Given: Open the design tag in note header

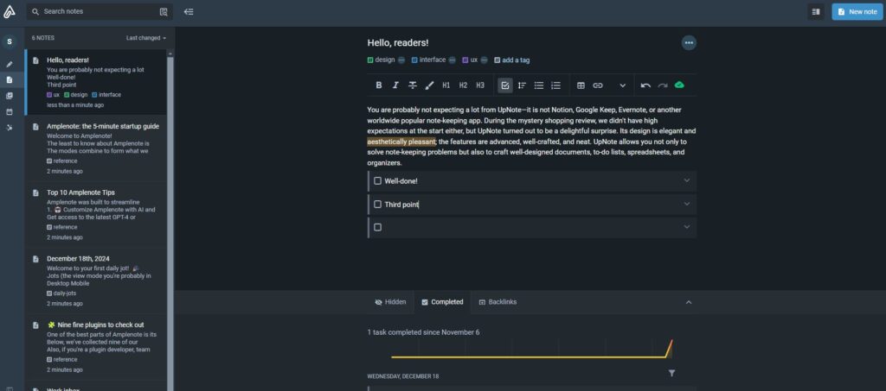Looking at the screenshot, I should (x=381, y=60).
